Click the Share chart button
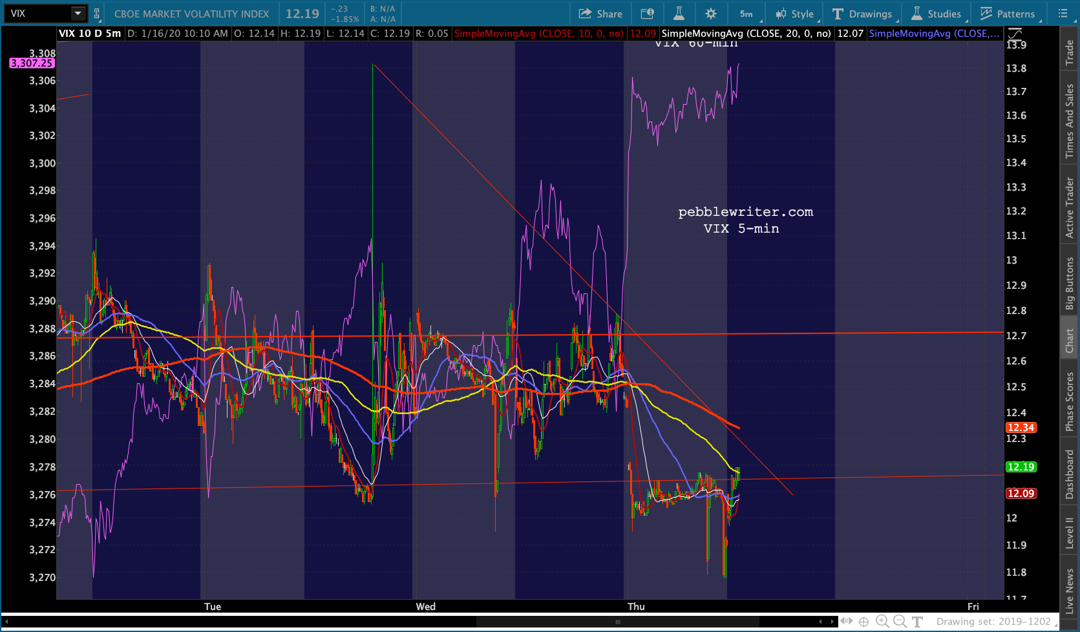This screenshot has width=1080, height=632. point(600,14)
